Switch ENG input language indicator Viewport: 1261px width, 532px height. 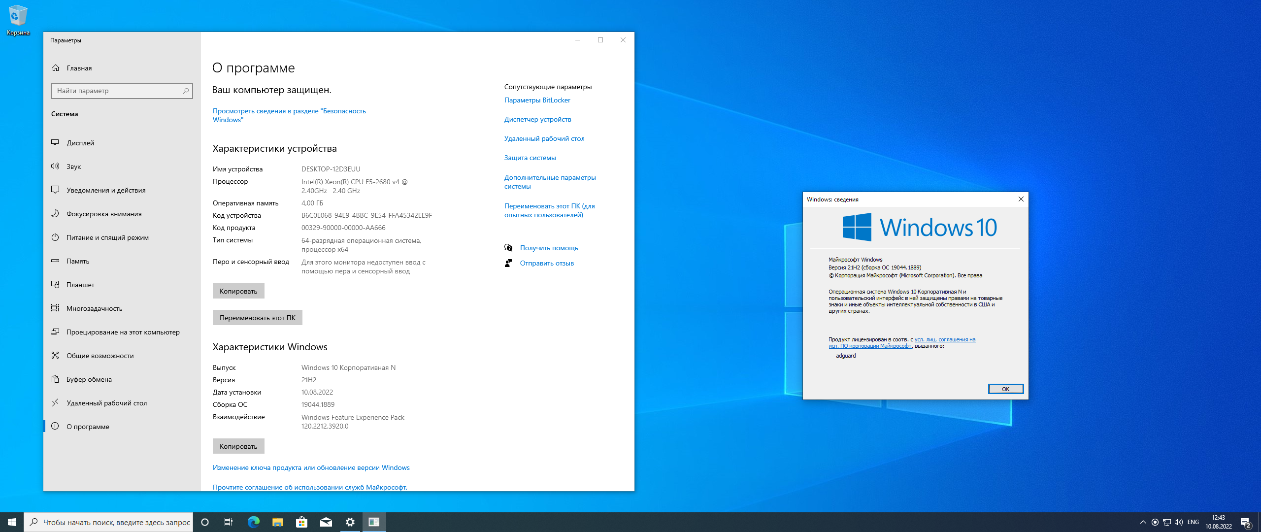(x=1193, y=522)
